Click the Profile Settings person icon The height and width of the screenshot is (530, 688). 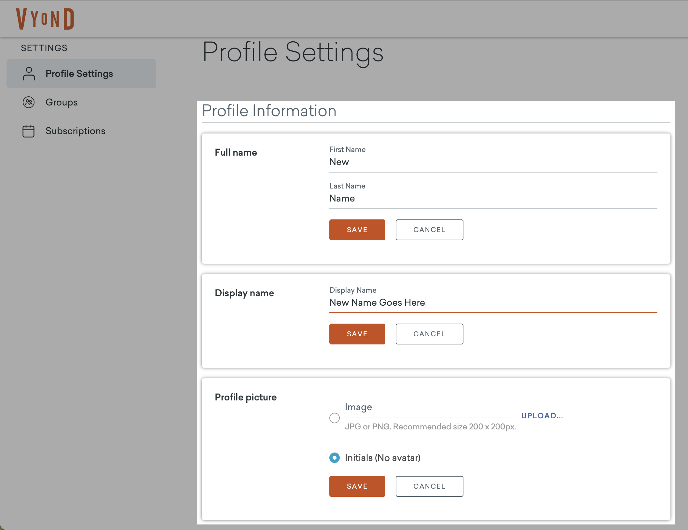pyautogui.click(x=29, y=74)
